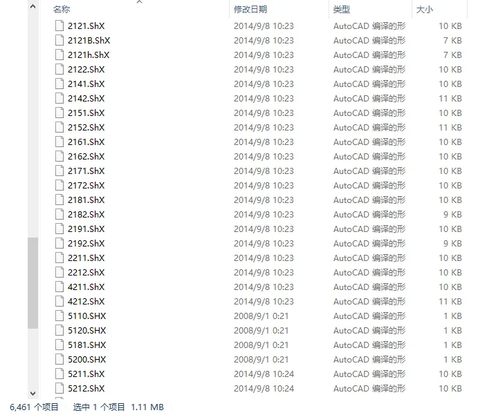Screen dimensions: 496x415
Task: Select the 5181.SHX file row
Action: point(258,345)
